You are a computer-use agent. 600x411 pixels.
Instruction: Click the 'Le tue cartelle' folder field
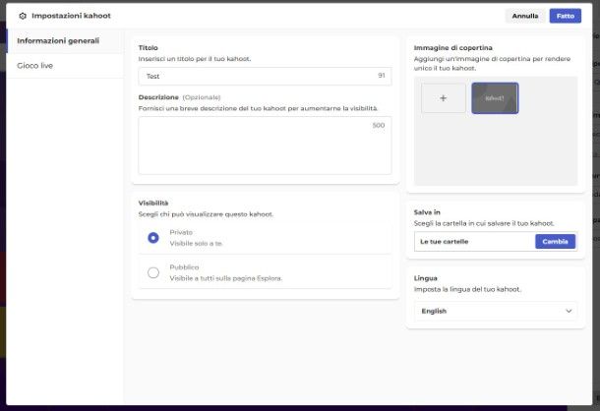pos(473,241)
